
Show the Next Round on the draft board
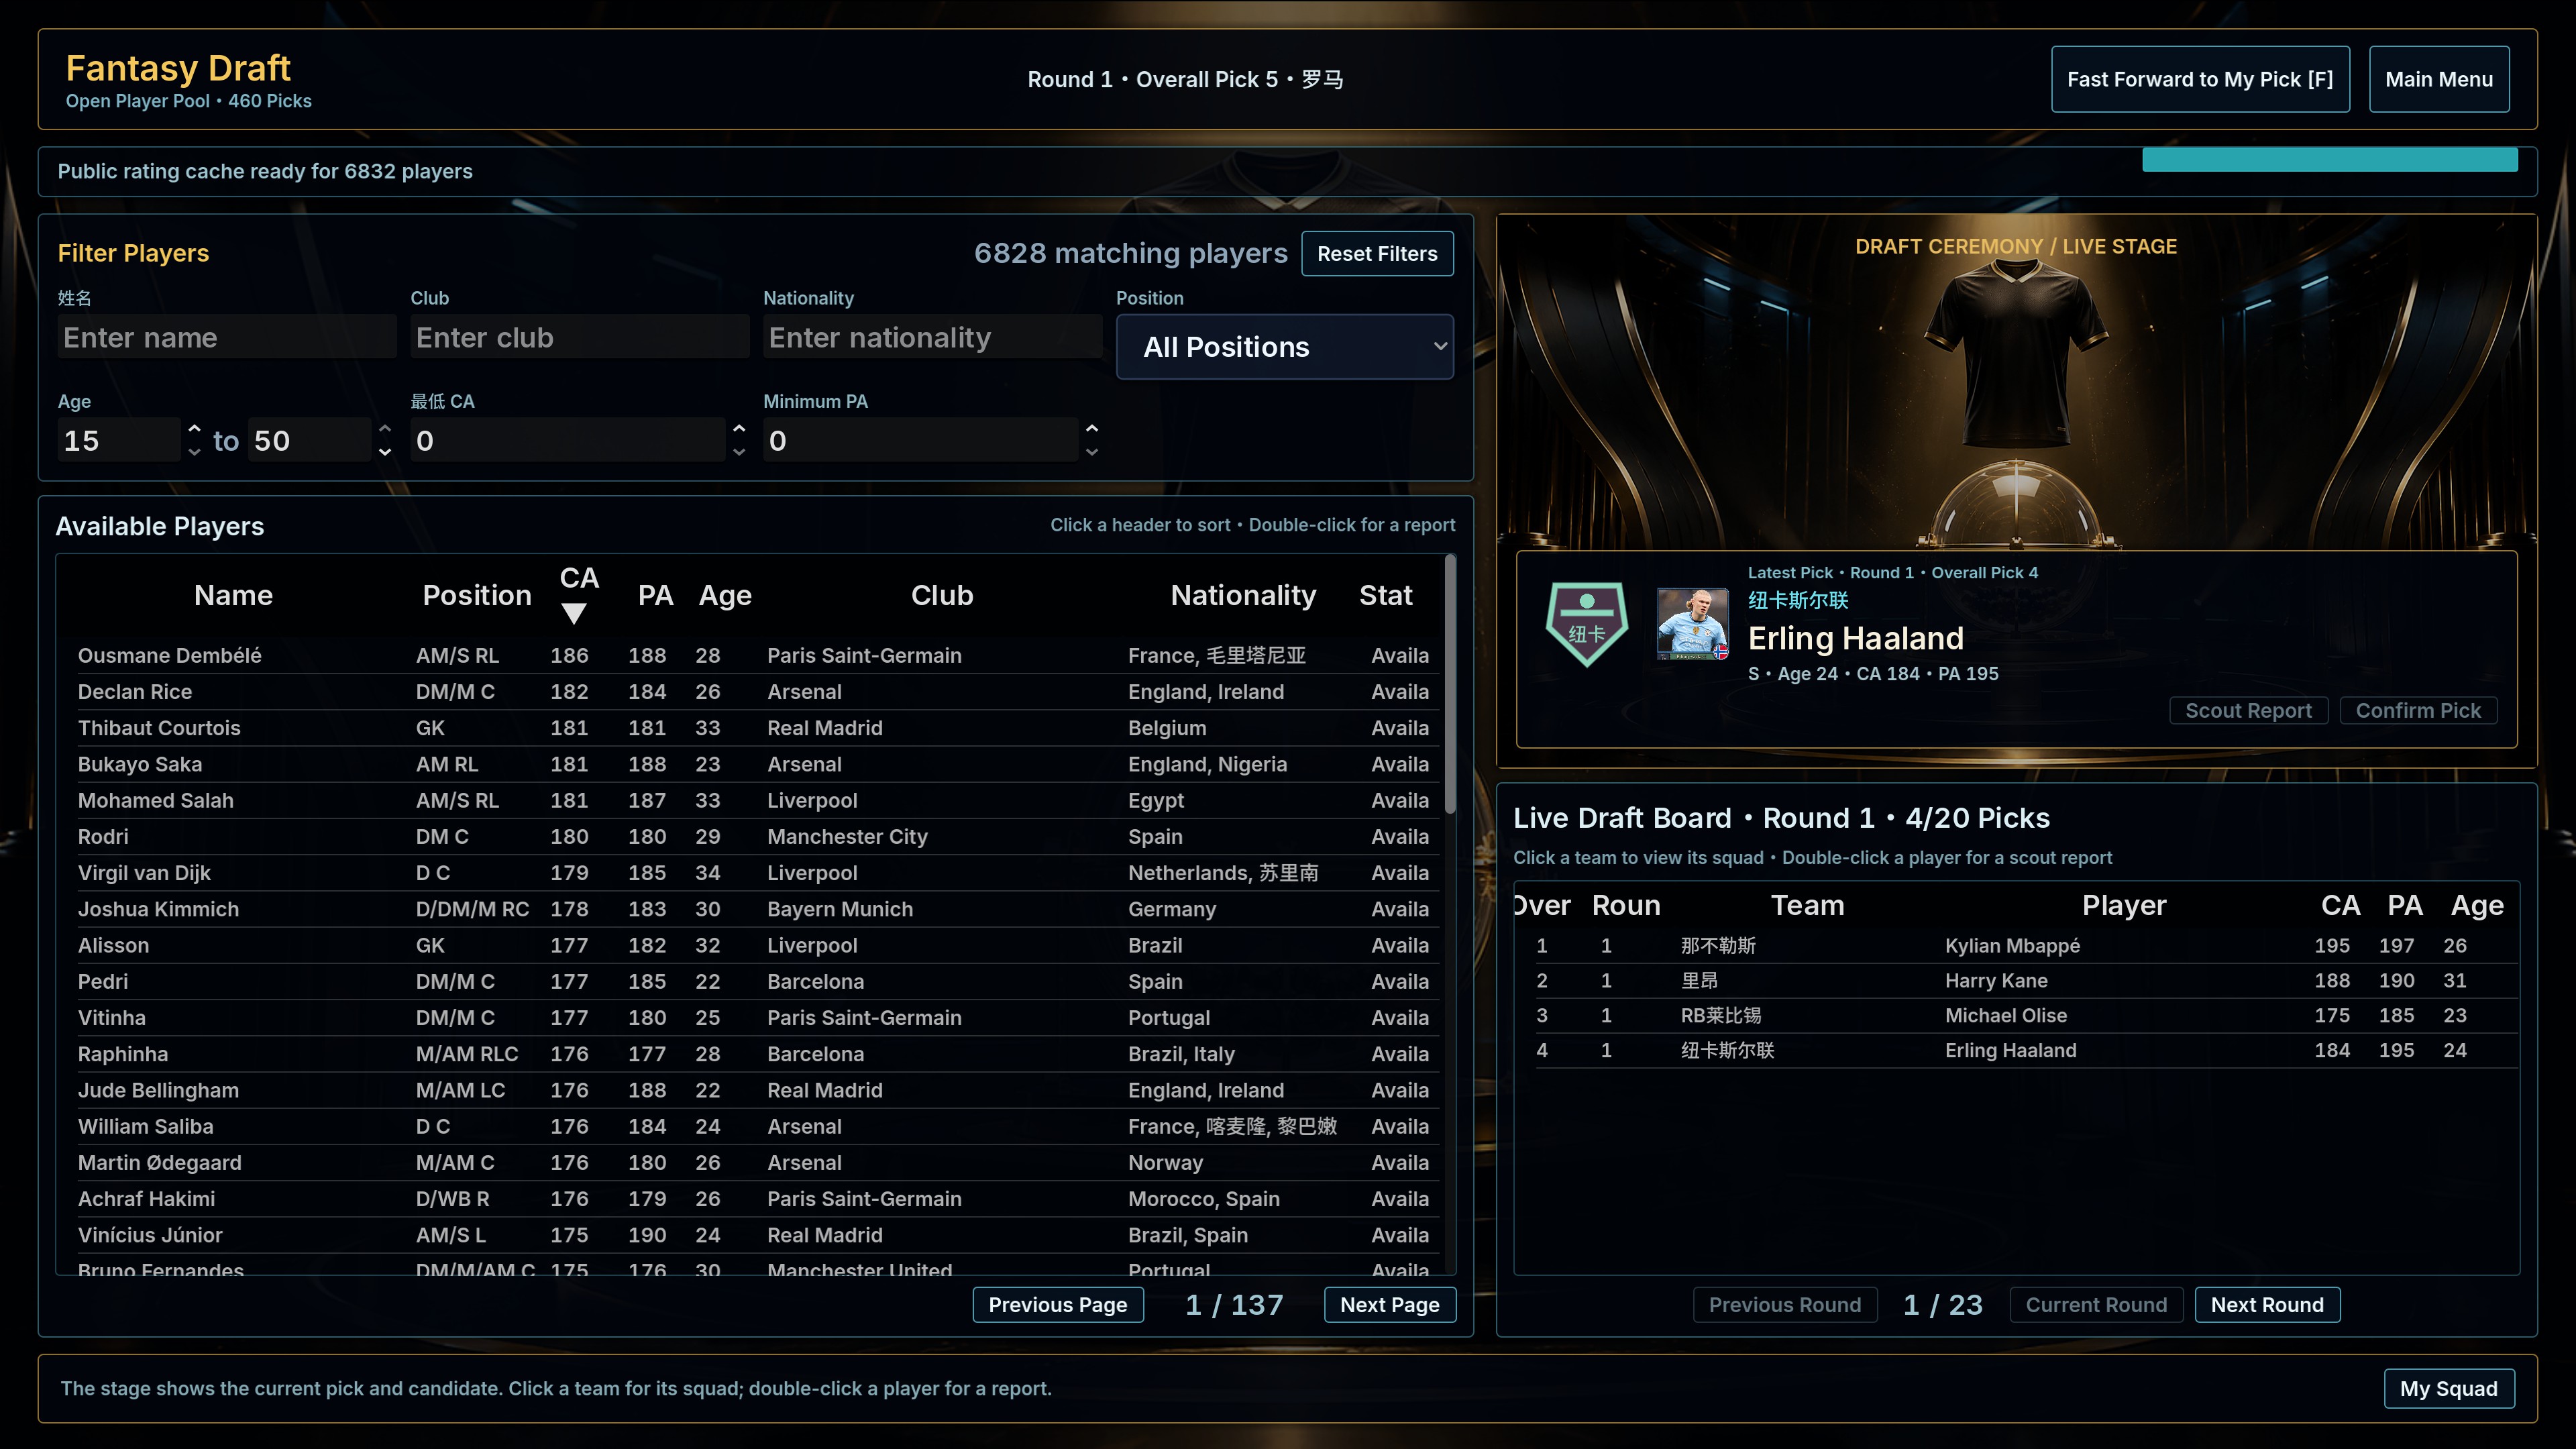[x=2267, y=1305]
